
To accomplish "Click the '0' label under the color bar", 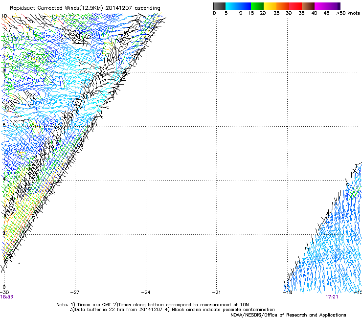I will click(214, 13).
